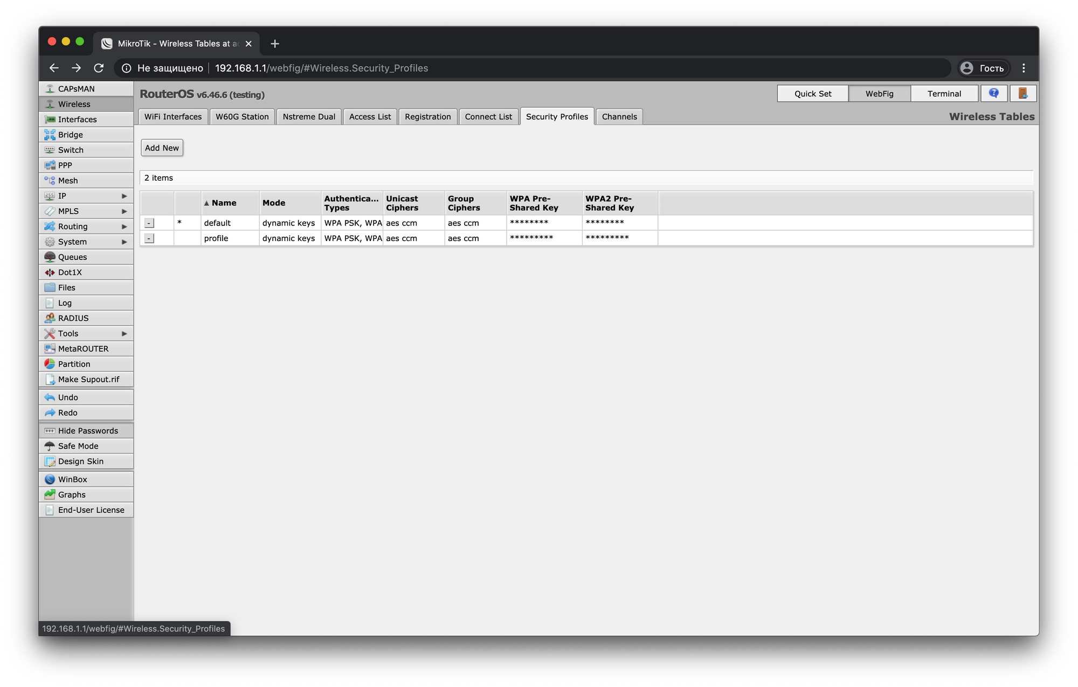Click the Redo arrow icon
Image resolution: width=1078 pixels, height=687 pixels.
(x=50, y=413)
